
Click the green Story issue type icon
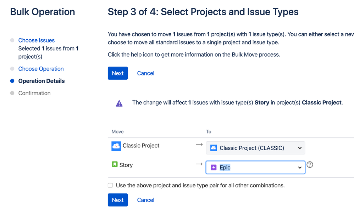(x=115, y=164)
